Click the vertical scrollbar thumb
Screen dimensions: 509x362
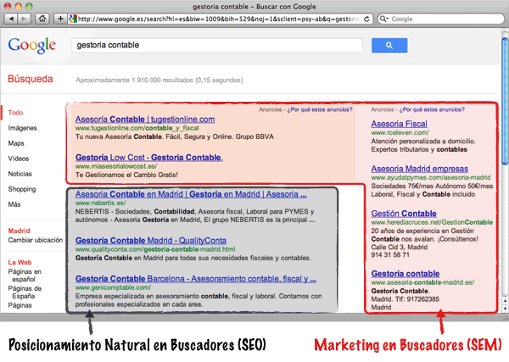pos(505,101)
